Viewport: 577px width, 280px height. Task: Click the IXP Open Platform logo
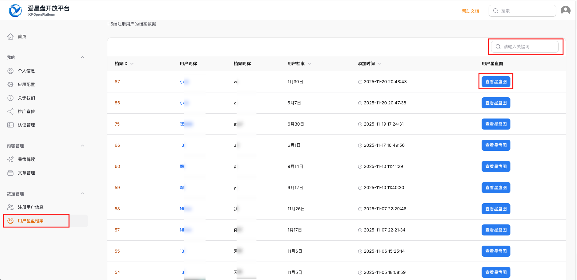pyautogui.click(x=15, y=11)
